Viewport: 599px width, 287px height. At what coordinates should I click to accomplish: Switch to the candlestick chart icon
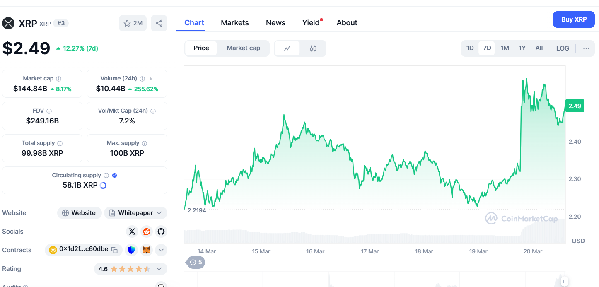click(313, 48)
